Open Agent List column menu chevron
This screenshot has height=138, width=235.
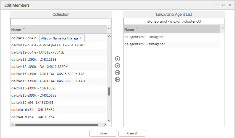pyautogui.click(x=222, y=29)
